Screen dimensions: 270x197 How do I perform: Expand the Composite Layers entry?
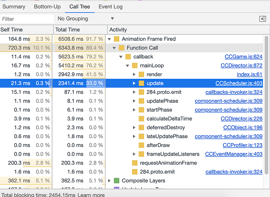point(110,181)
